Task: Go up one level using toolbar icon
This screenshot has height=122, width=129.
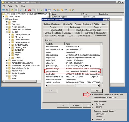Action: point(12,10)
